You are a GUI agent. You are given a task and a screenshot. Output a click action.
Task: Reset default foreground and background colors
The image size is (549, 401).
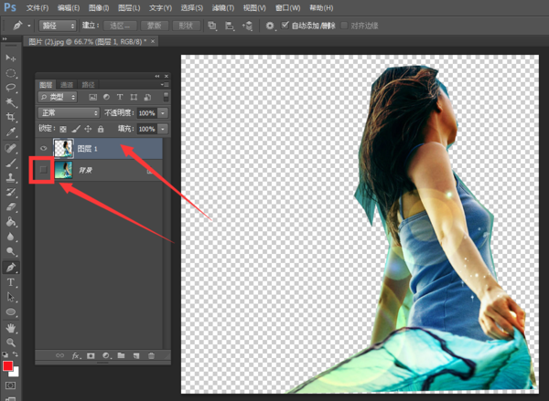tap(5, 354)
